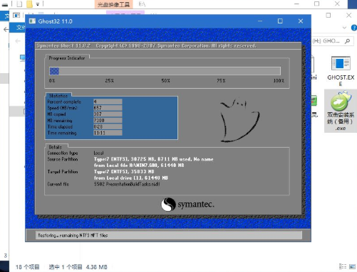The height and width of the screenshot is (272, 357).
Task: Click the search magnifier icon in Explorer
Action: click(348, 41)
